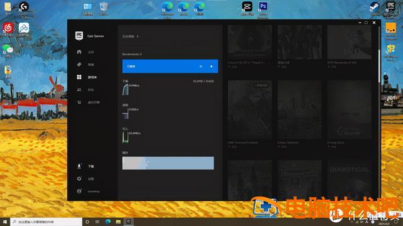403x226 pixels.
Task: Resume the Borderlands 3 download
Action: point(212,67)
